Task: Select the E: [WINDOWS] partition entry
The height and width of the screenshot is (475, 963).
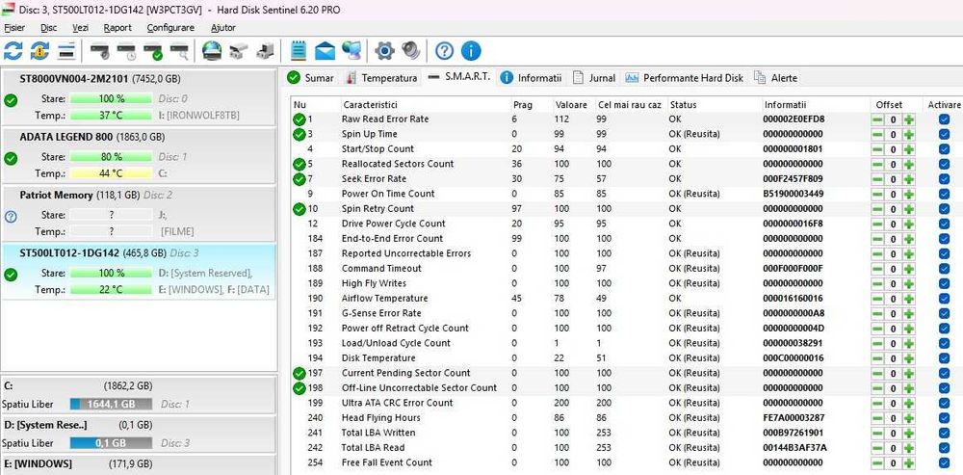Action: 139,464
